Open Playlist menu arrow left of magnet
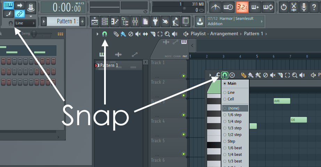The height and width of the screenshot is (167, 321). pyautogui.click(x=97, y=34)
